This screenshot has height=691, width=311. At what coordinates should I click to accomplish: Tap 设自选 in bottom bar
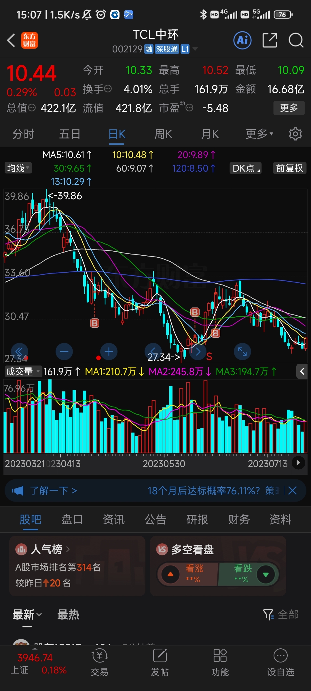coord(281,662)
